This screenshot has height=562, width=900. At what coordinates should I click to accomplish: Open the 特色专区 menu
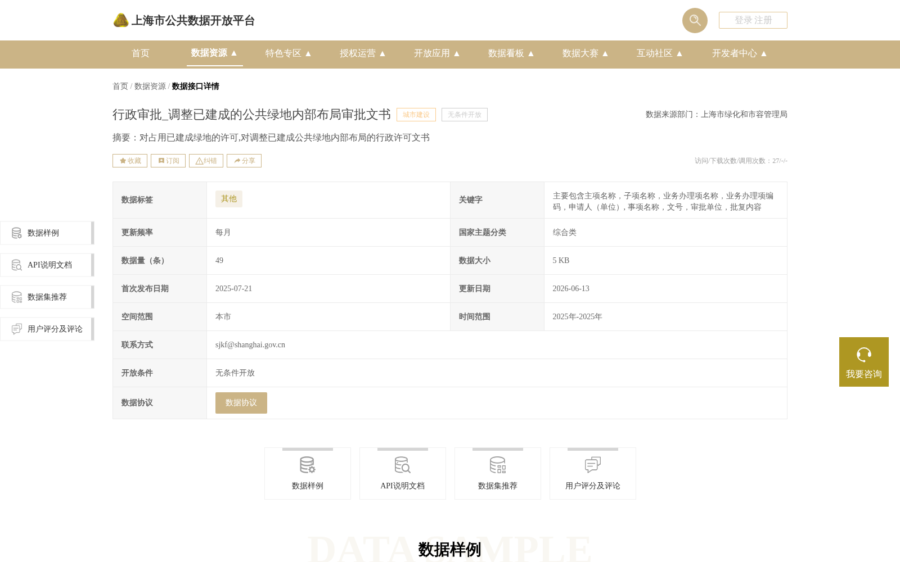[289, 53]
